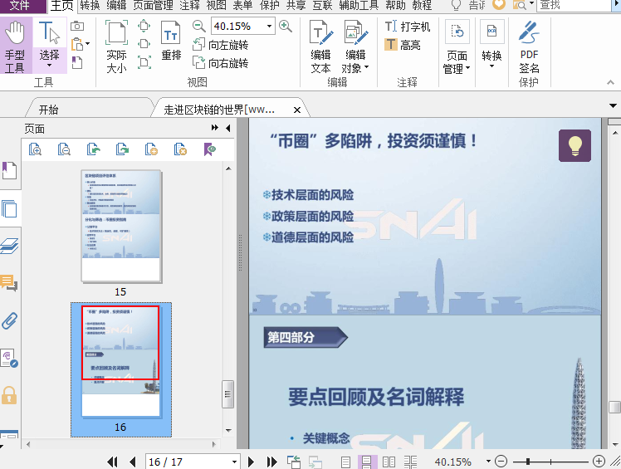Rotate the page left (向左旋转)

pyautogui.click(x=220, y=45)
